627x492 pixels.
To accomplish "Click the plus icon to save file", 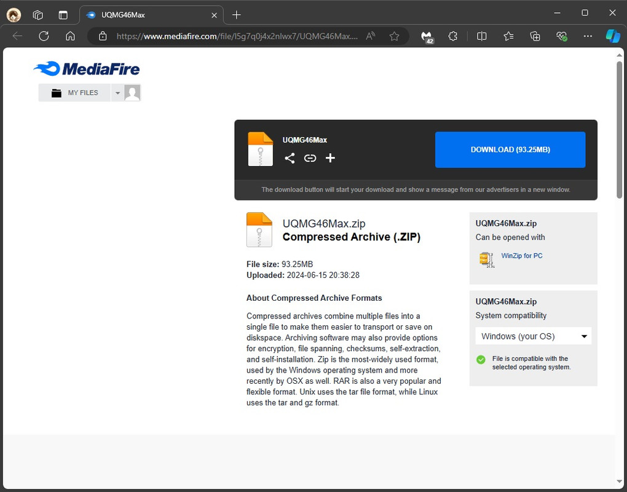I will (330, 158).
